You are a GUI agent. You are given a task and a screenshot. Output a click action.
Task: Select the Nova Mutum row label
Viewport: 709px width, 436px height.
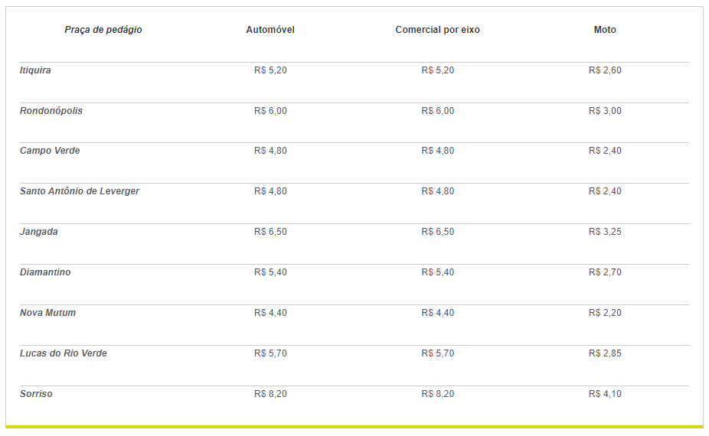(x=47, y=313)
